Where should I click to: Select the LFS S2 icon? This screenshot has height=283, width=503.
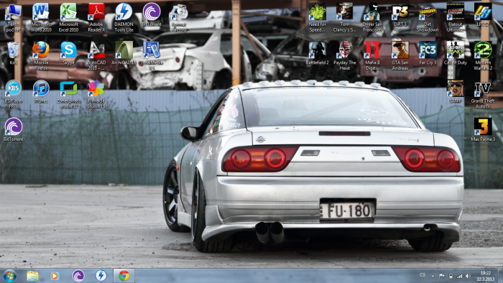click(483, 14)
